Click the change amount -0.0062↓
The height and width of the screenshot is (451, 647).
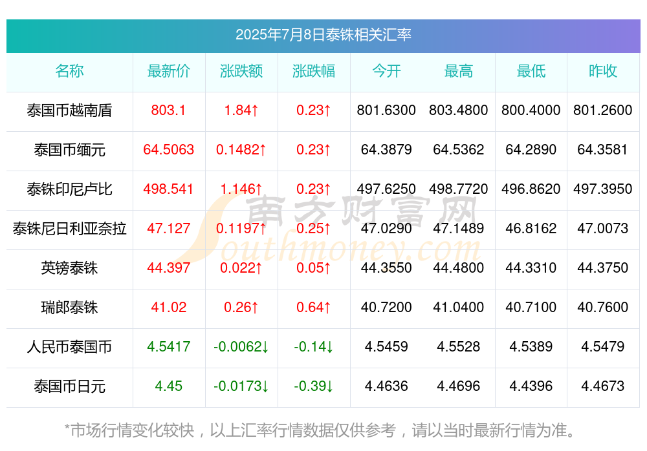241,346
